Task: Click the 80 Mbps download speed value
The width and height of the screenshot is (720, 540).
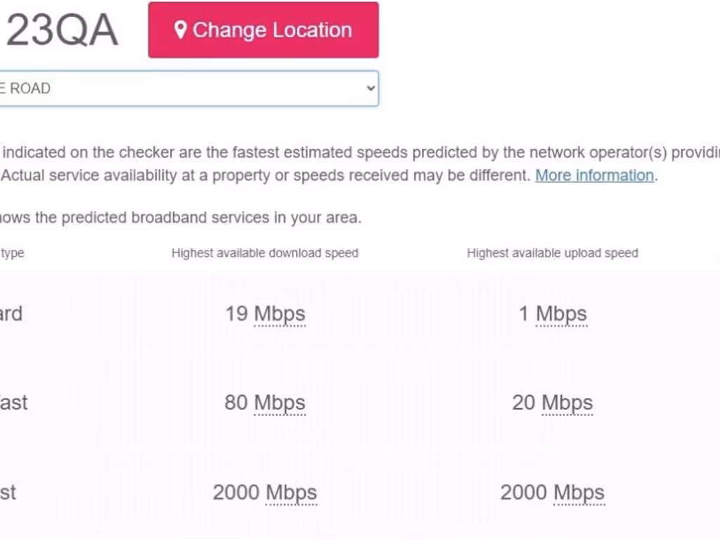Action: tap(265, 403)
